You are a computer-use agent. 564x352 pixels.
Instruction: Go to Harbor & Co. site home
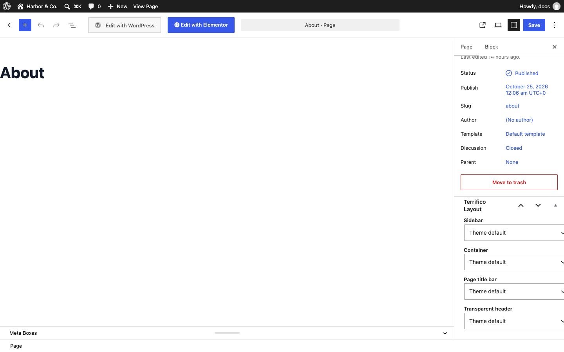click(37, 6)
